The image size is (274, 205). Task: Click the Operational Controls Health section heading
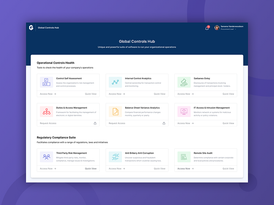[x=55, y=63]
